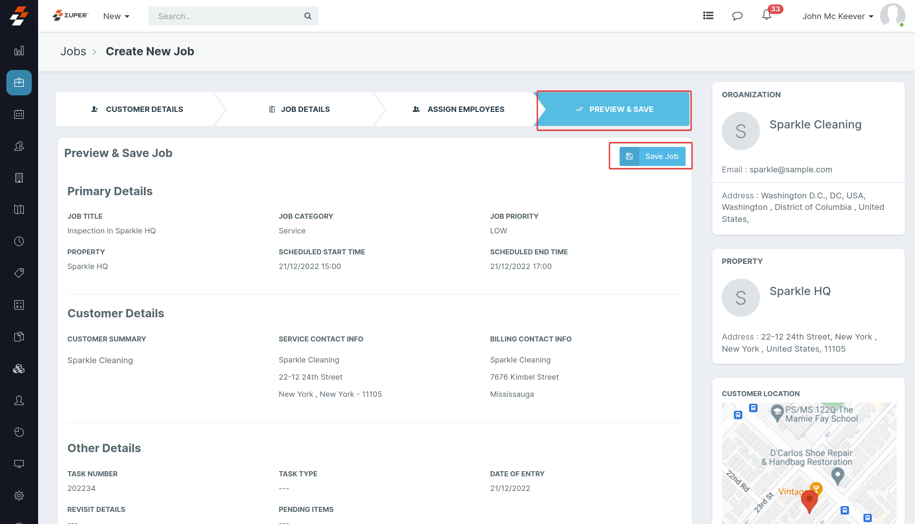
Task: Navigate to Jobs breadcrumb link
Action: pos(73,52)
